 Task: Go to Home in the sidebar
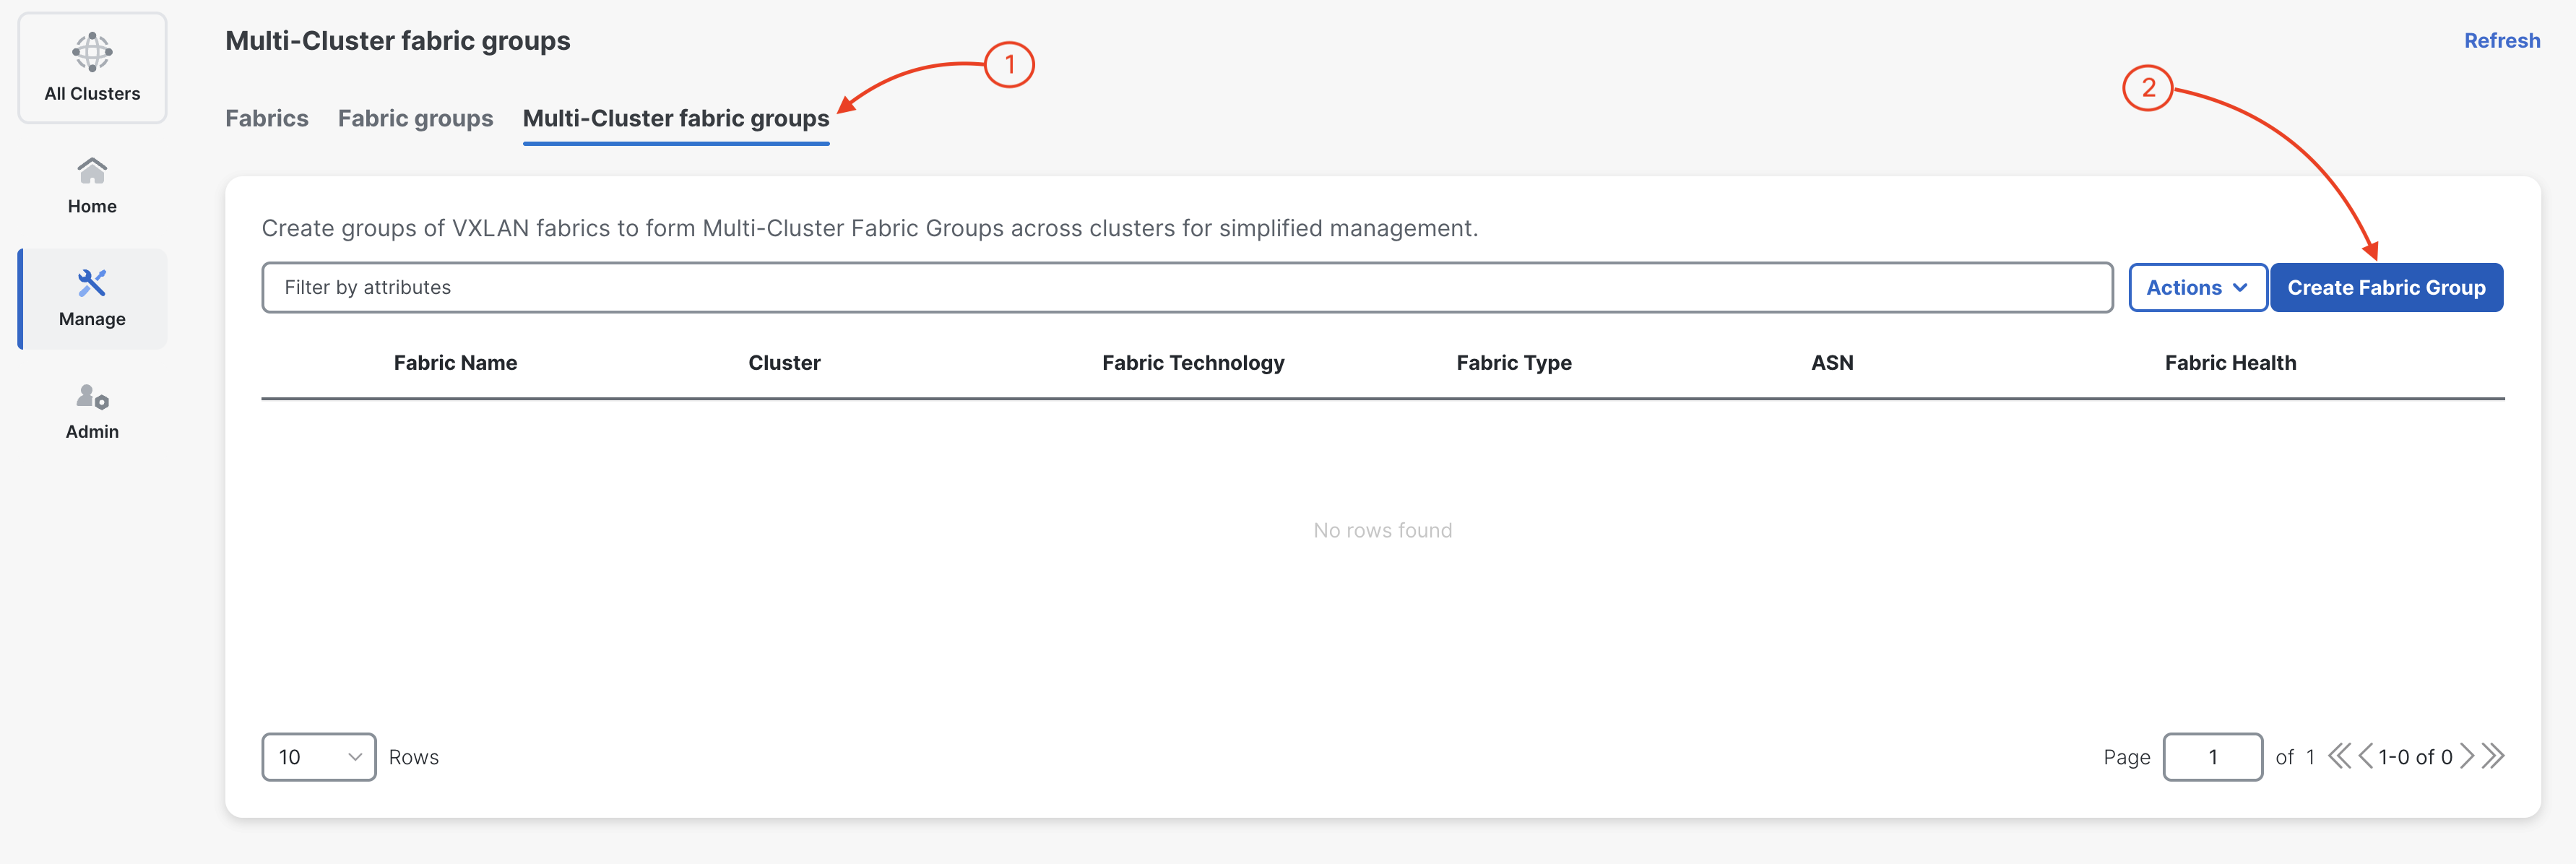[x=92, y=186]
